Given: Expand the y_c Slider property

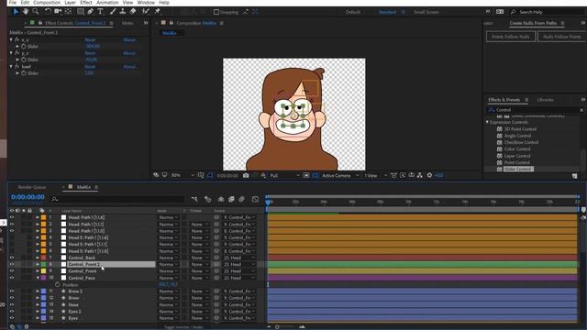Looking at the screenshot, I should (17, 60).
